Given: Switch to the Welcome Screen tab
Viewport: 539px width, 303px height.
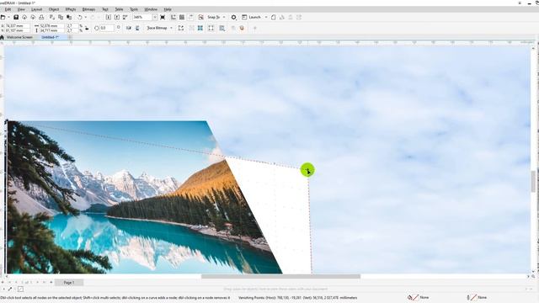Looking at the screenshot, I should 19,37.
